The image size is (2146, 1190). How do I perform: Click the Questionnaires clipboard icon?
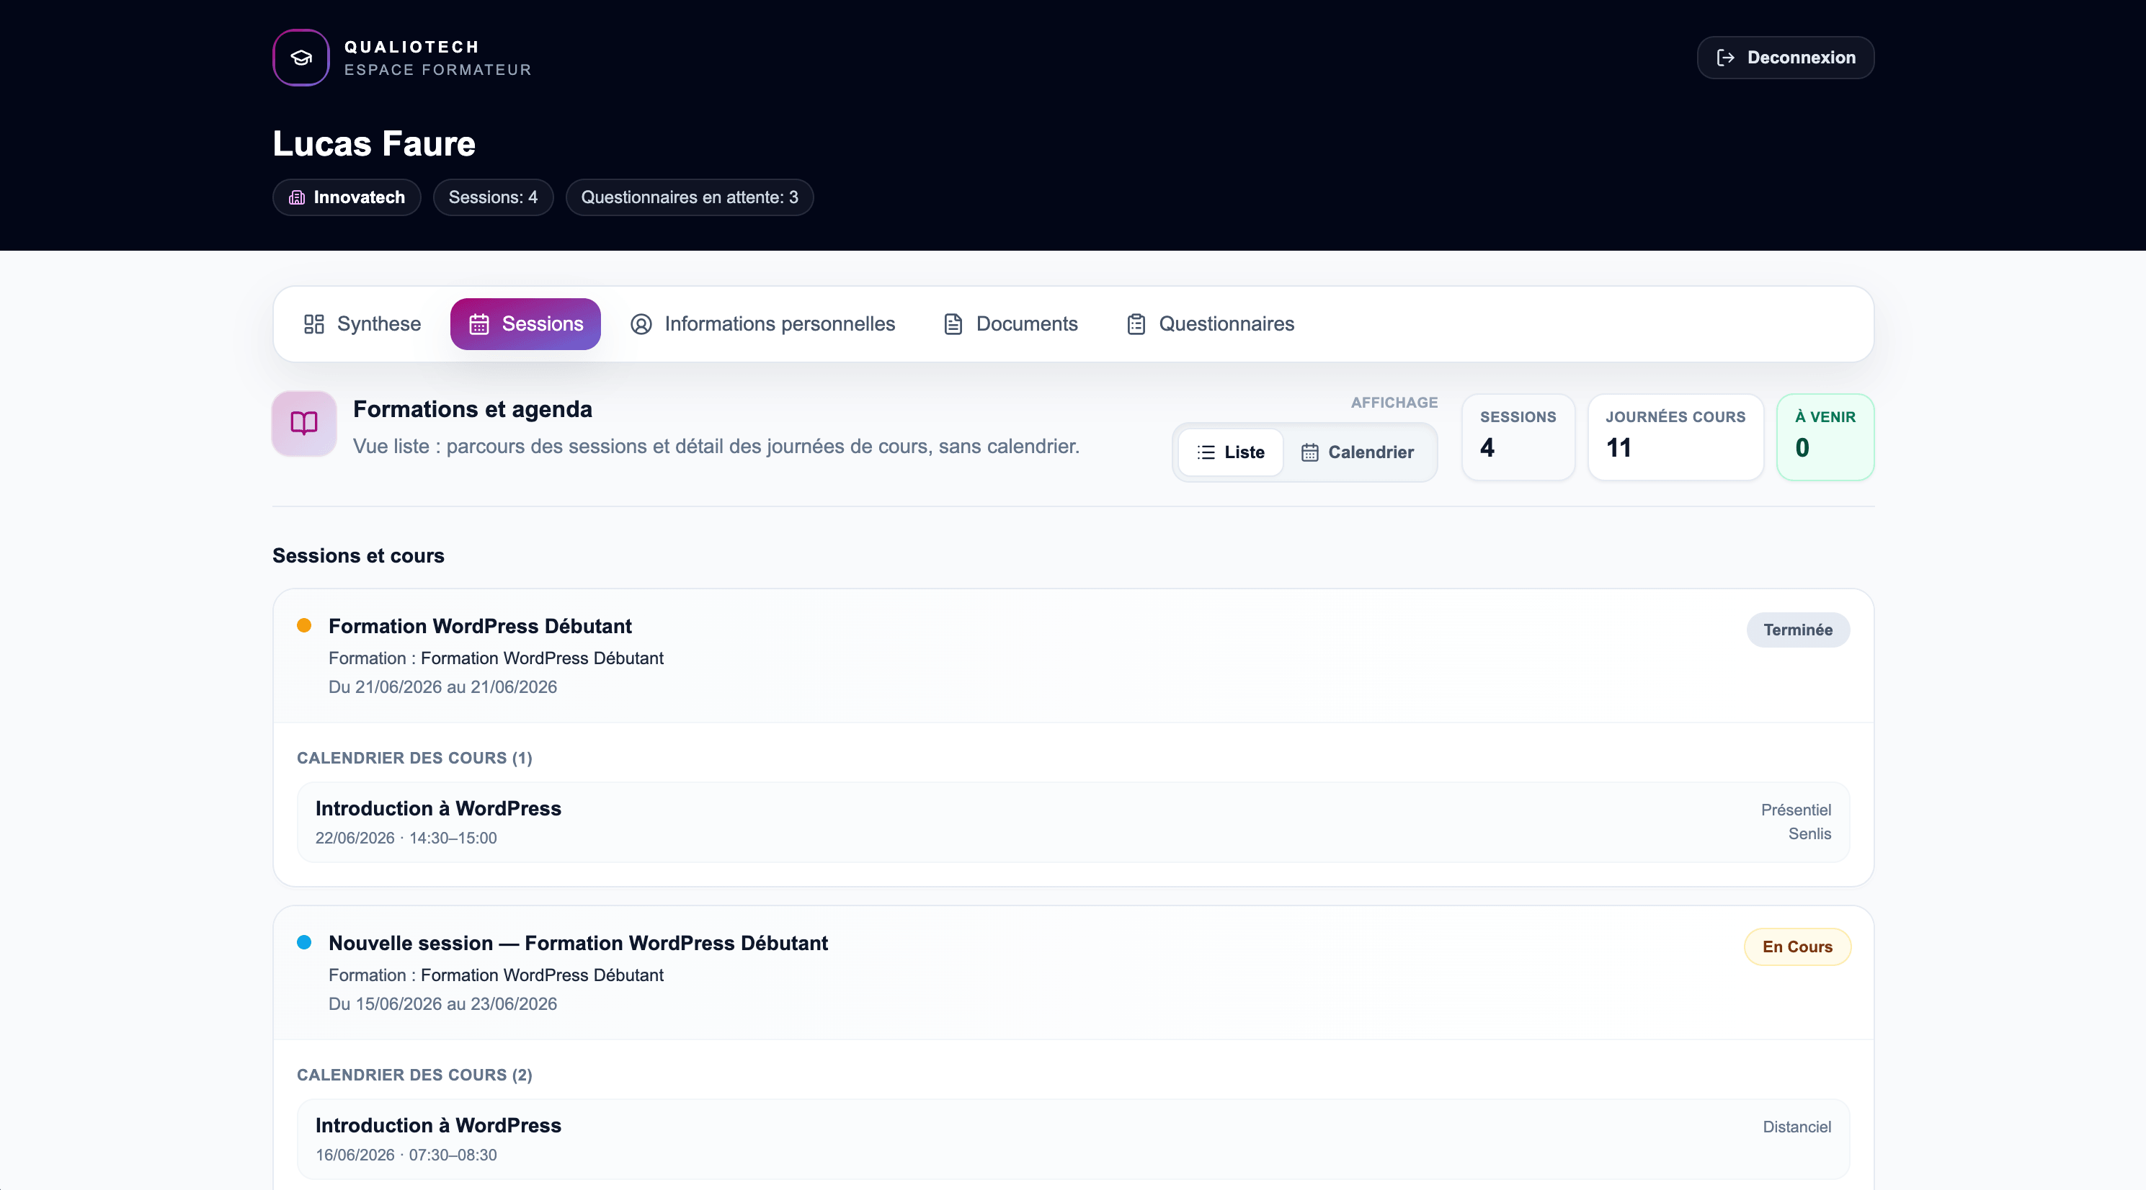point(1136,324)
